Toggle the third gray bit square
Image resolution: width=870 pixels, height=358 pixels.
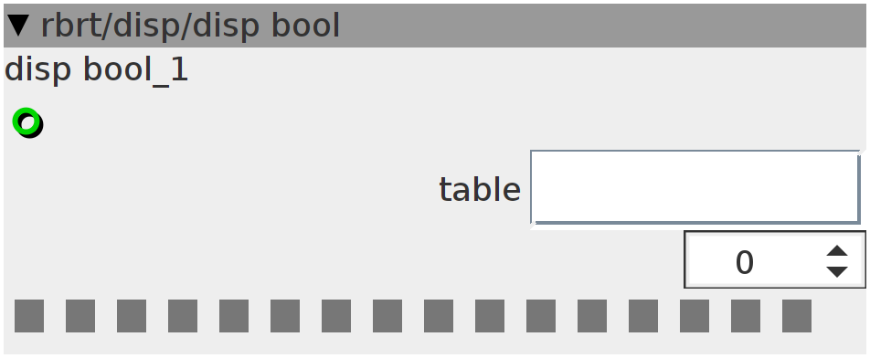tap(132, 316)
